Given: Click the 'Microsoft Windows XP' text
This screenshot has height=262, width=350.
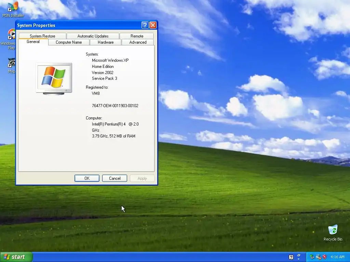Looking at the screenshot, I should [x=110, y=60].
